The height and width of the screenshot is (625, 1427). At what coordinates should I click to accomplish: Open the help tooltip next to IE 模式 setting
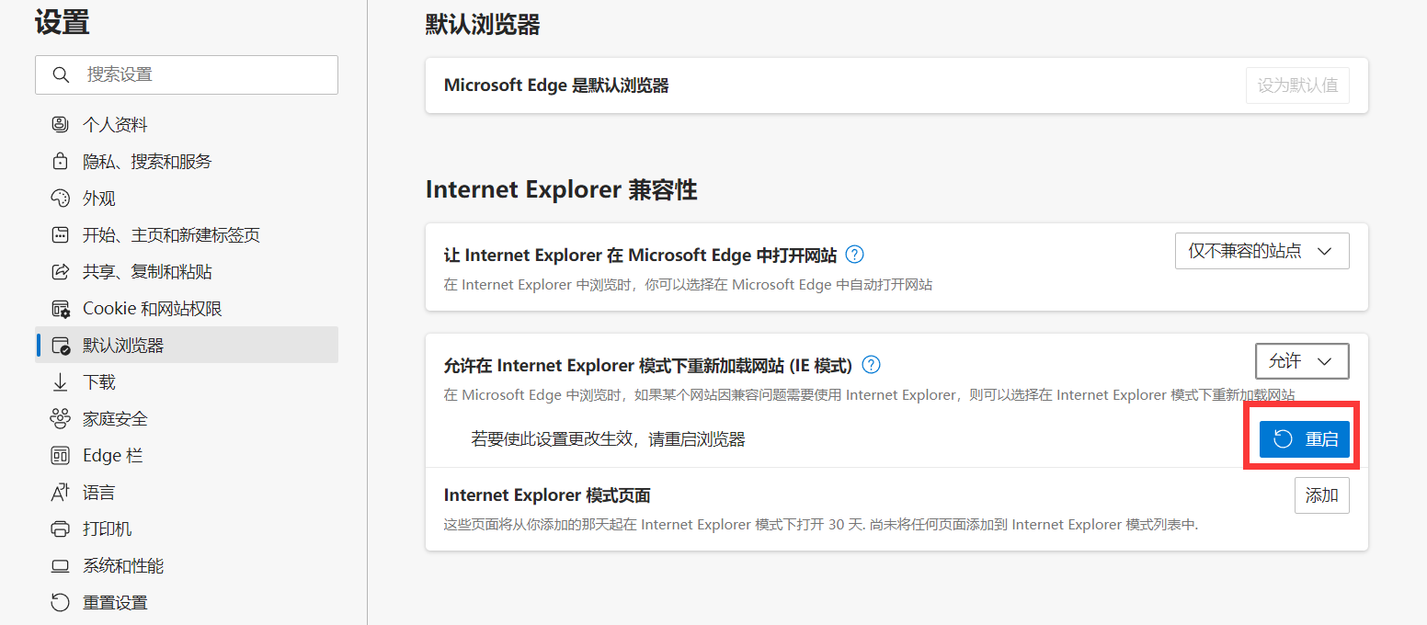pos(870,364)
